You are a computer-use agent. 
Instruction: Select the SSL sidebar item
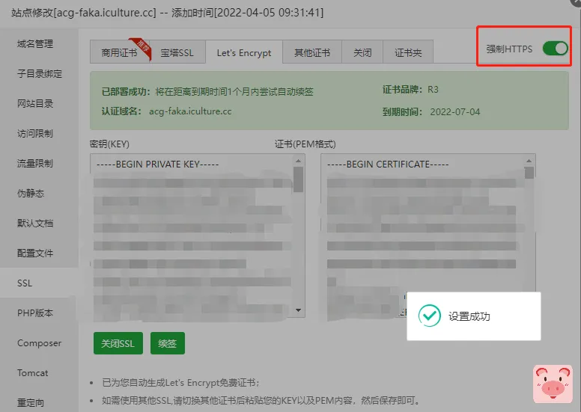[x=25, y=283]
